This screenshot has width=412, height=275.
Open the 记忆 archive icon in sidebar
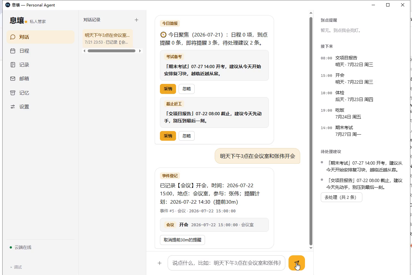pyautogui.click(x=13, y=93)
